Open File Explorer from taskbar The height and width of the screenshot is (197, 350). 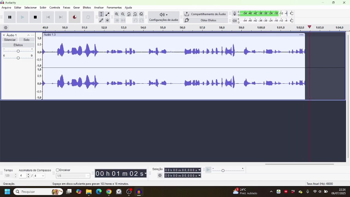point(89,192)
